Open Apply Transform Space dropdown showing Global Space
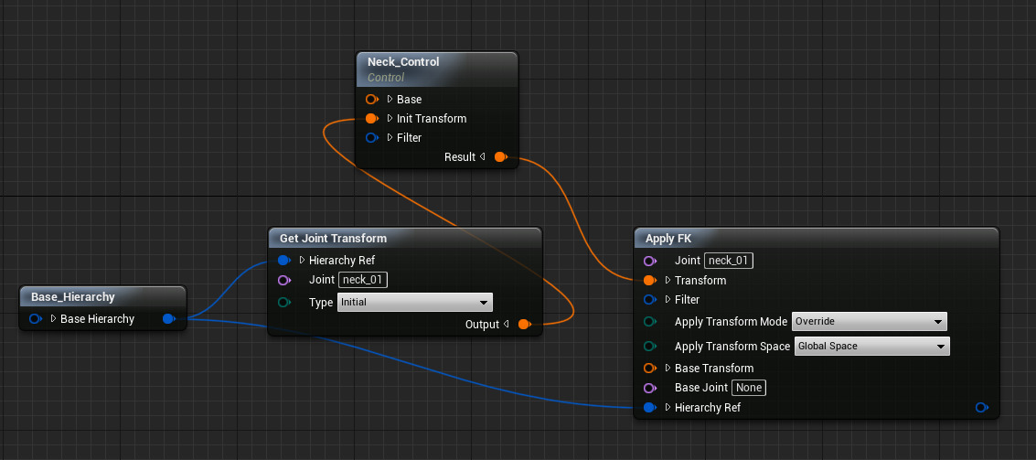Viewport: 1036px width, 460px height. click(x=872, y=346)
